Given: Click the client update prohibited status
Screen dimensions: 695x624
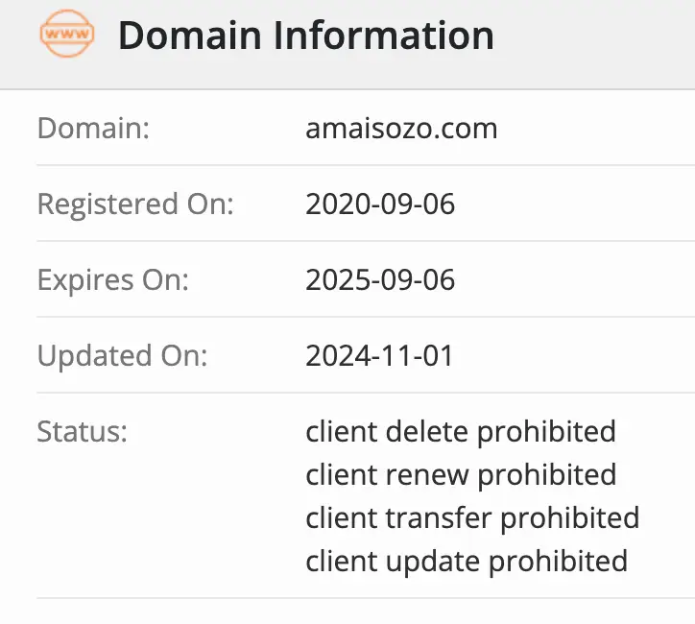Looking at the screenshot, I should click(x=467, y=560).
